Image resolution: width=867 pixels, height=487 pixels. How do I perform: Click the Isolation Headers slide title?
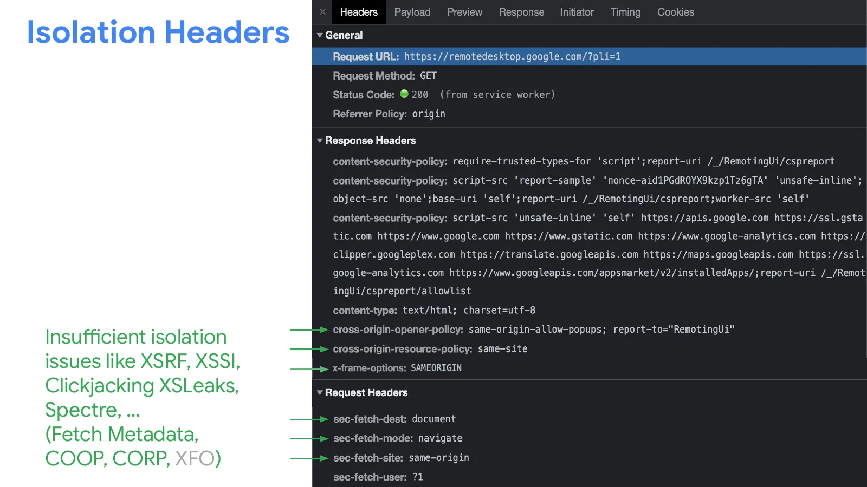coord(158,32)
